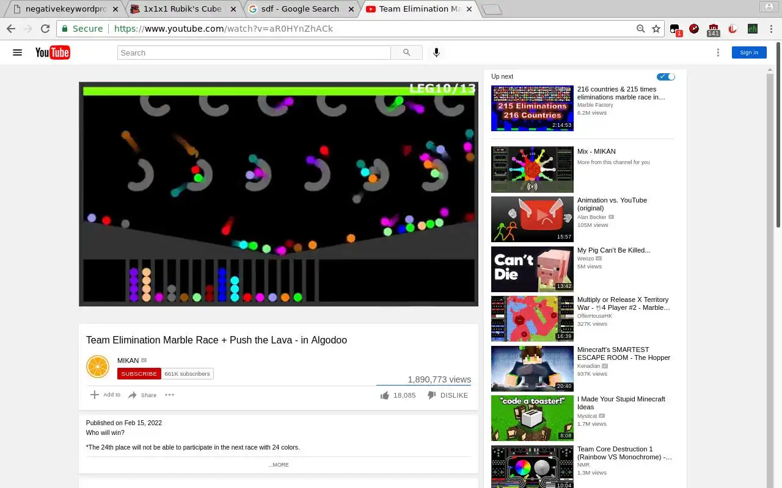Close the 1x1x1 Rubik's Cube tab
Image resolution: width=782 pixels, height=488 pixels.
(233, 9)
